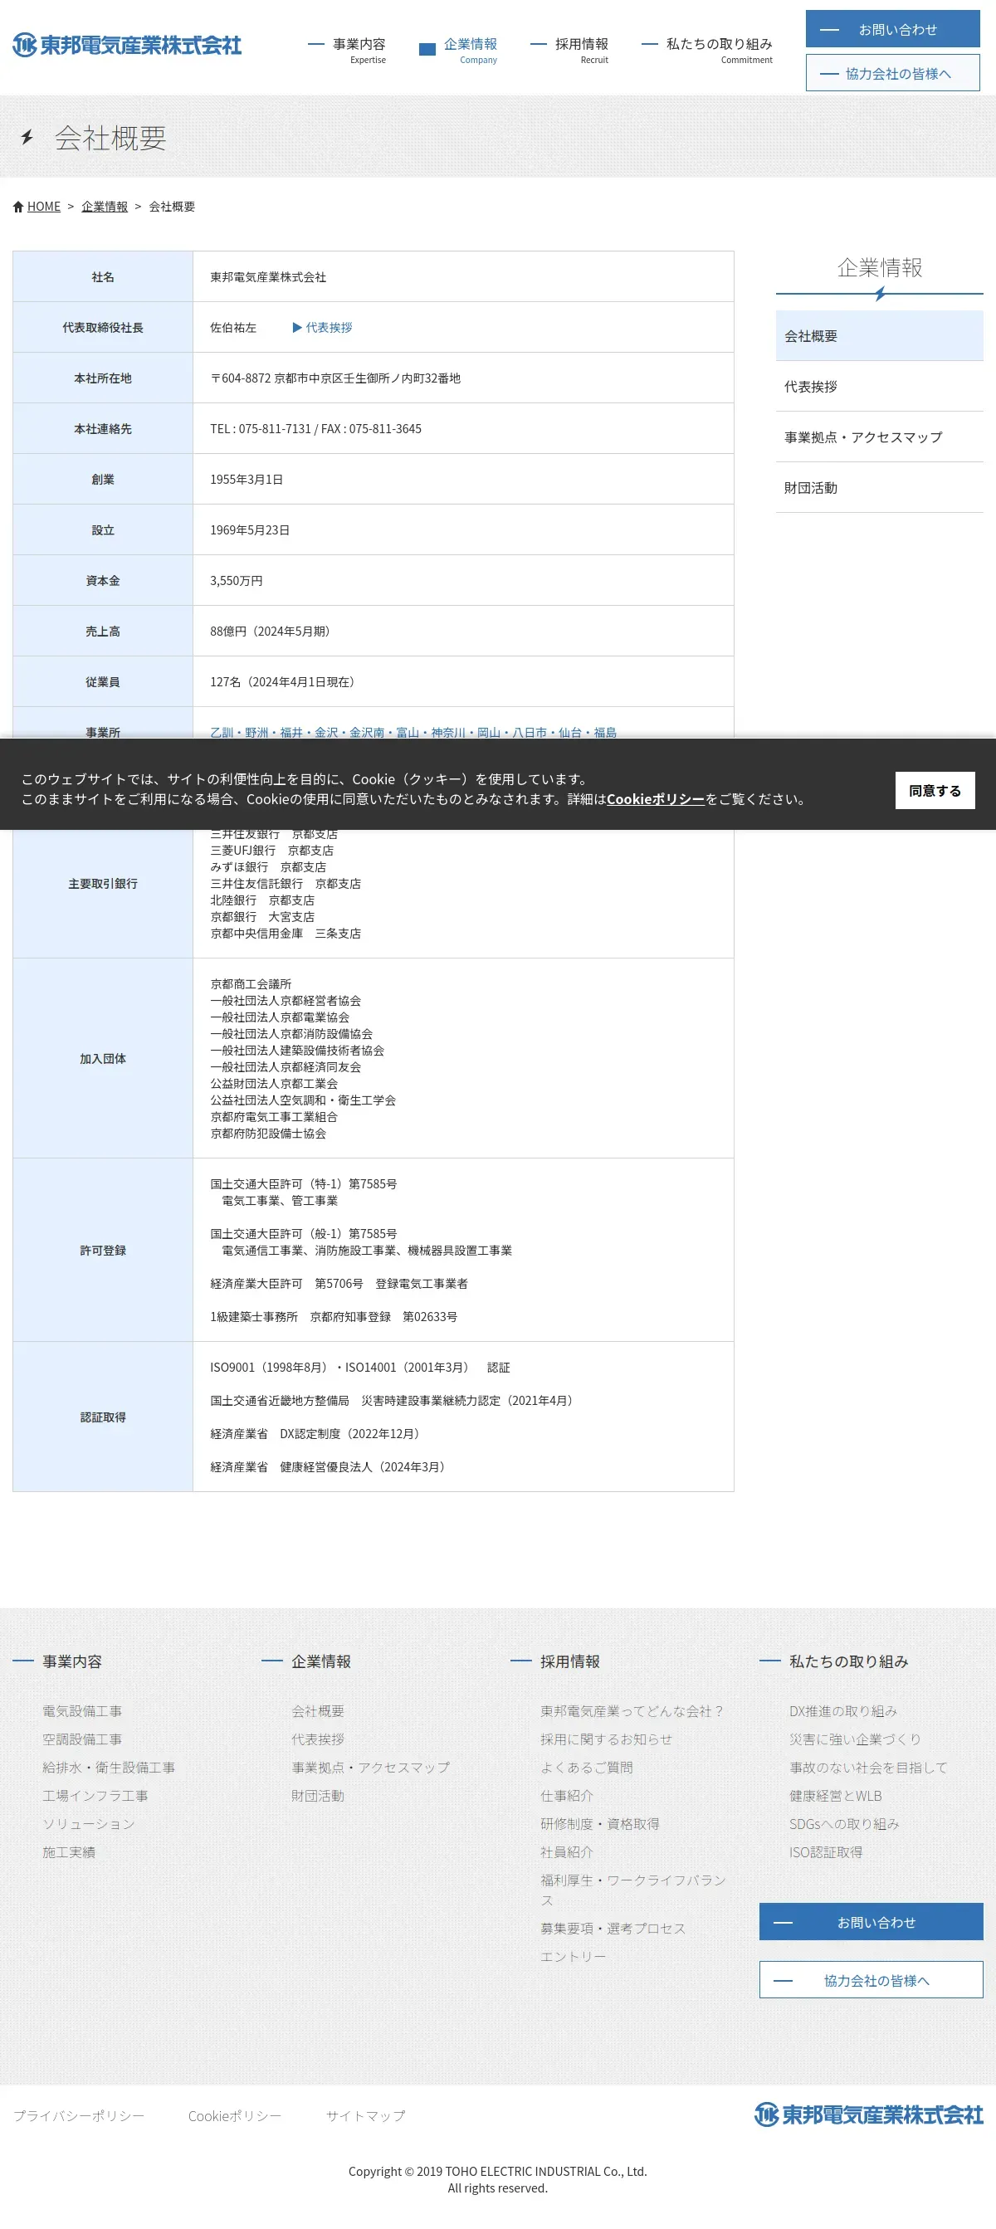Open Cookieポリシー link at page bottom
The image size is (996, 2229).
tap(235, 2115)
